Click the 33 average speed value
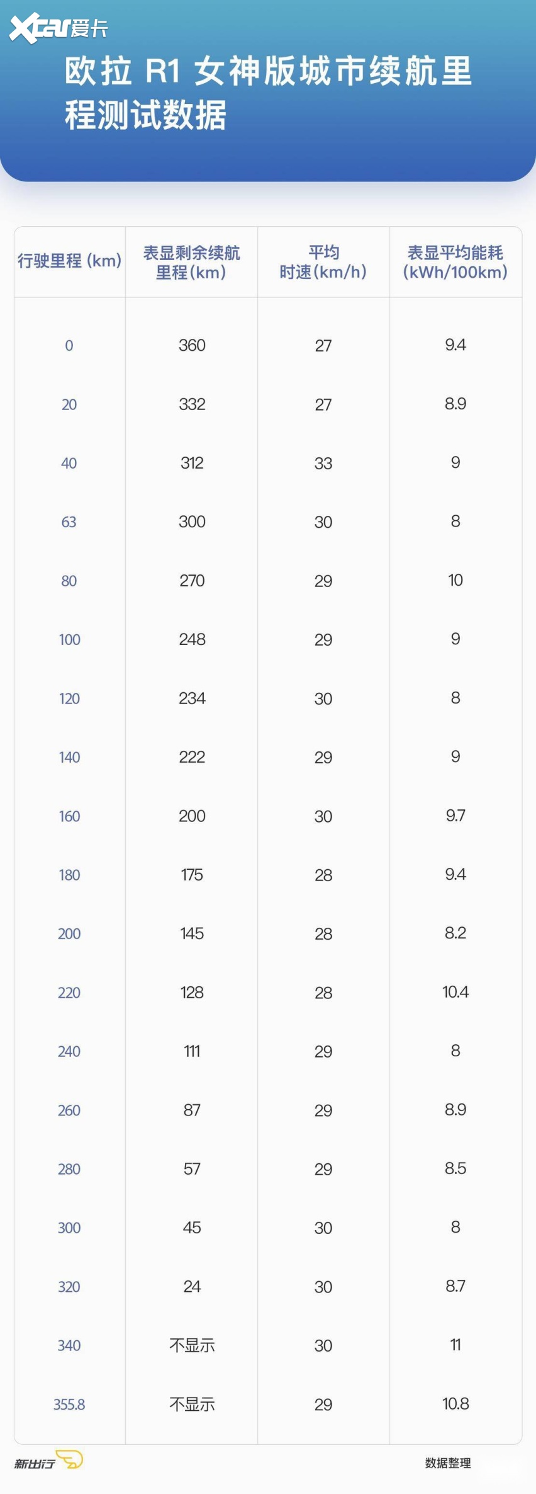Image resolution: width=536 pixels, height=1494 pixels. (x=323, y=463)
